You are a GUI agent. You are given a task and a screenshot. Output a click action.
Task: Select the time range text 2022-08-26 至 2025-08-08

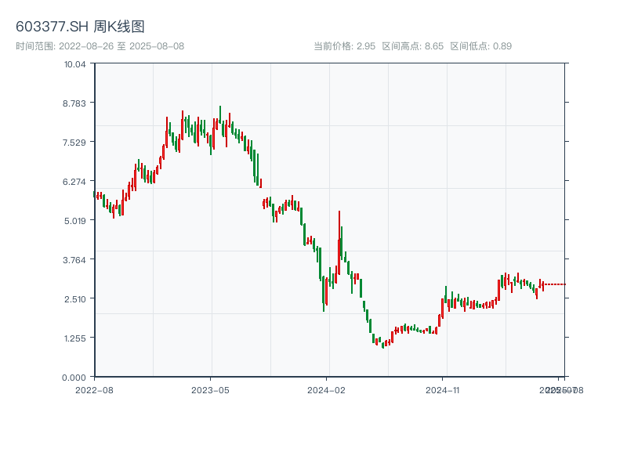tap(100, 46)
